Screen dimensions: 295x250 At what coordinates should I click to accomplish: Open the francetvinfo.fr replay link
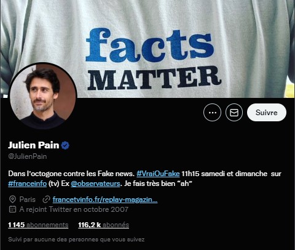(x=105, y=200)
